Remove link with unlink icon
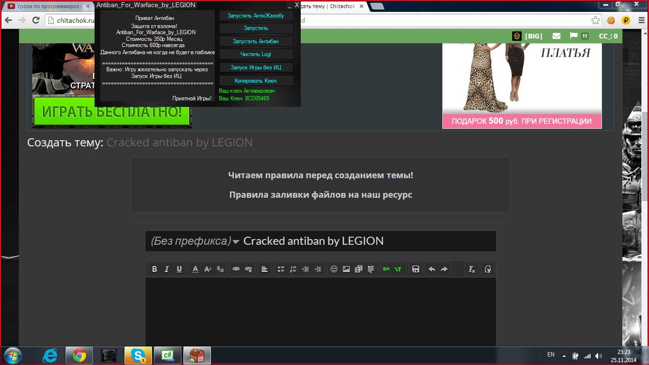 point(248,269)
